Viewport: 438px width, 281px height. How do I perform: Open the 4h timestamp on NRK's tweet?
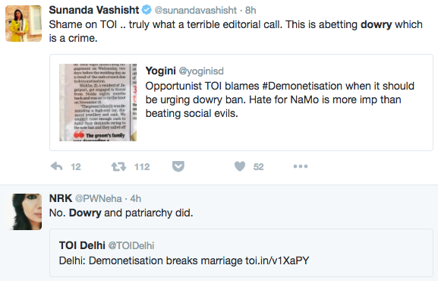click(136, 198)
